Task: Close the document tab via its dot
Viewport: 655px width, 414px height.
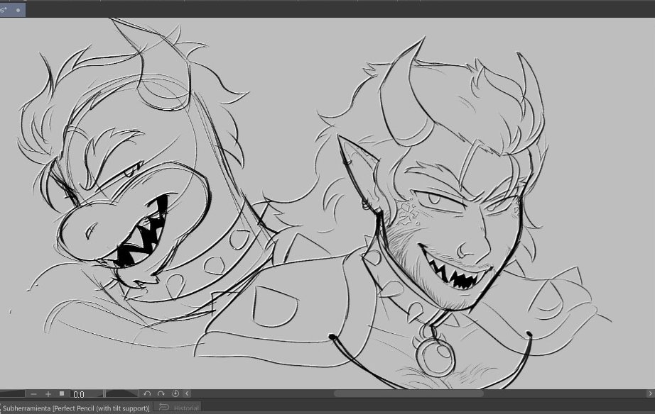Action: [x=18, y=10]
